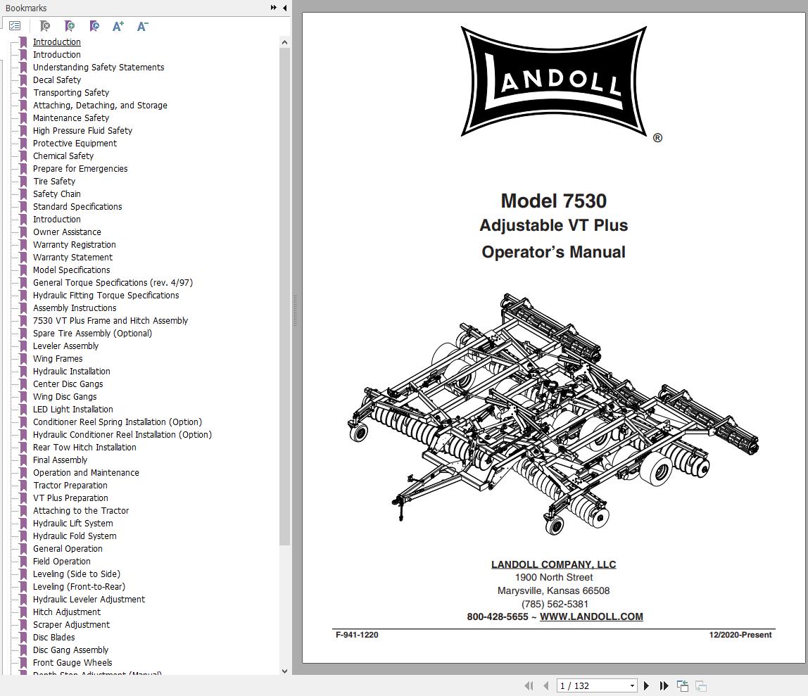Open the Tire Safety bookmark
This screenshot has width=808, height=696.
click(x=53, y=181)
